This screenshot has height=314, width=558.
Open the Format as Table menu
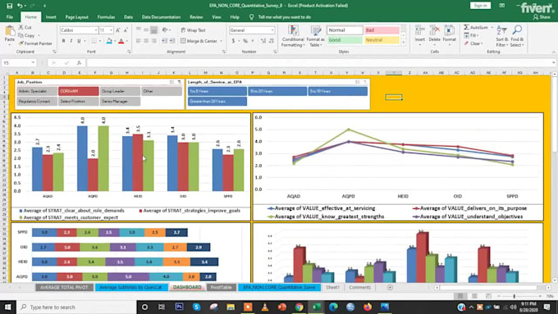[316, 36]
